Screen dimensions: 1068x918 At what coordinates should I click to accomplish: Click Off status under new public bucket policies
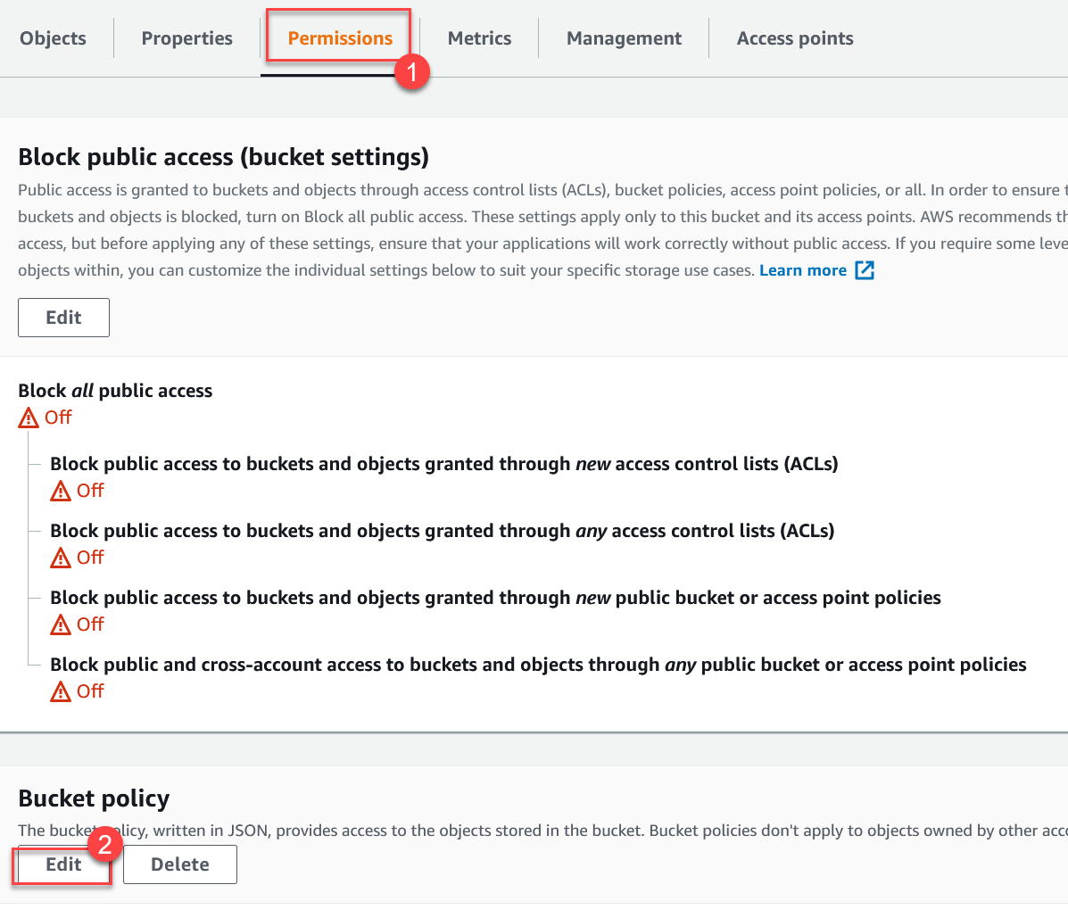click(90, 623)
